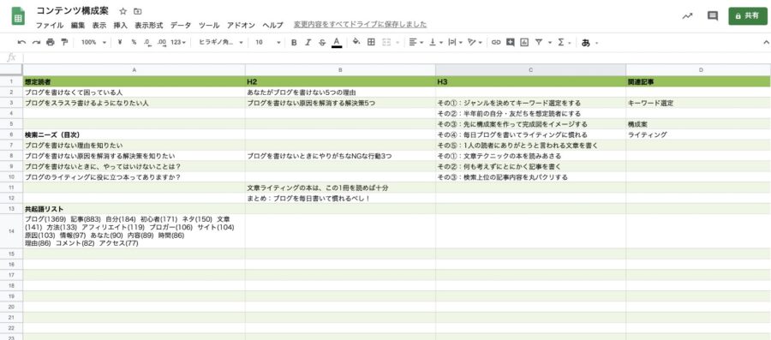Select row 14 header
The width and height of the screenshot is (771, 340).
tap(11, 231)
